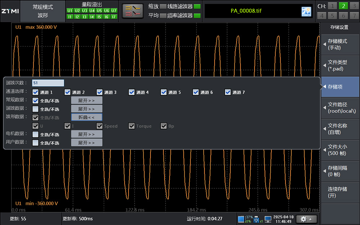Click the ZLG logo in top-left corner
360x225 pixels.
[x=10, y=11]
